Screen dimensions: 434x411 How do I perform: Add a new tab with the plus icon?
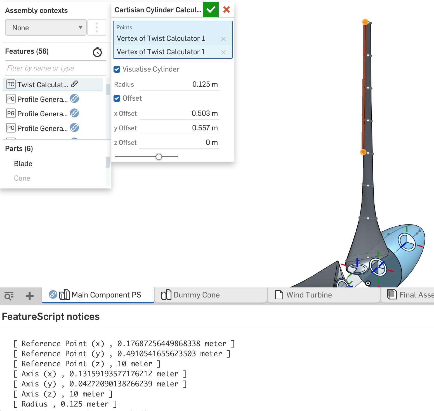tap(30, 296)
